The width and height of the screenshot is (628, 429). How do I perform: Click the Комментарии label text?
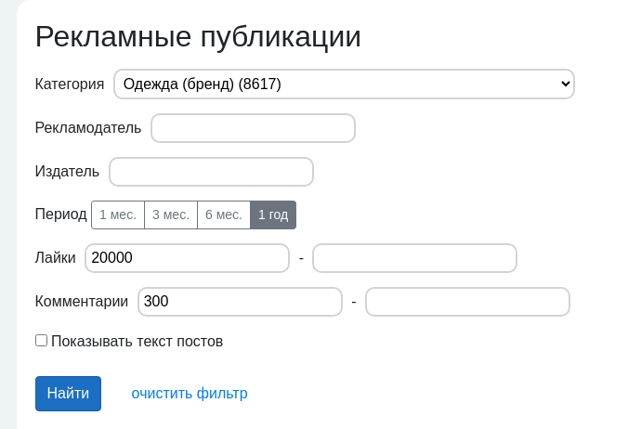[x=82, y=302]
